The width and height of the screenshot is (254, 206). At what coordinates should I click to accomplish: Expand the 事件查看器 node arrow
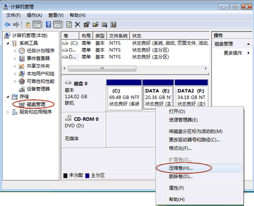(15, 59)
